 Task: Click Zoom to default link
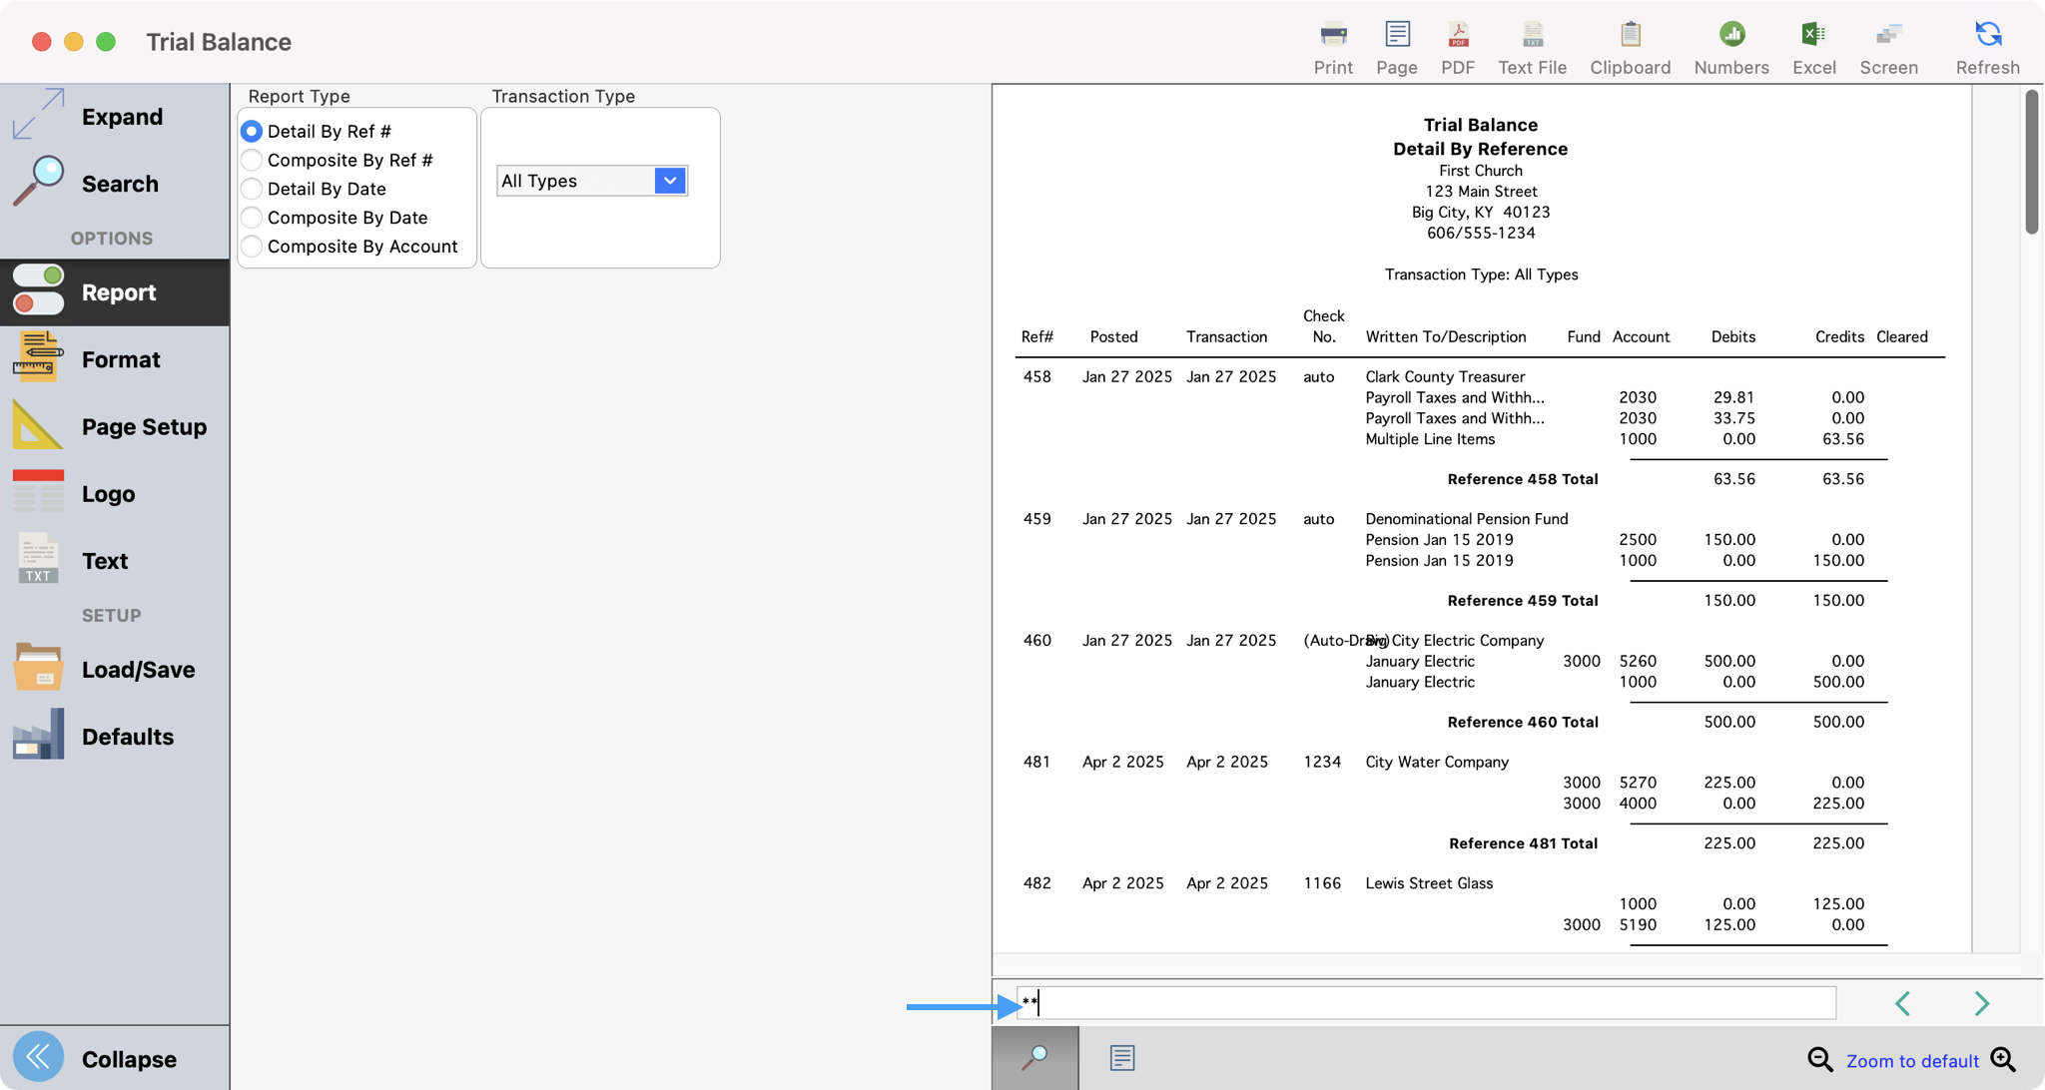(x=1911, y=1061)
